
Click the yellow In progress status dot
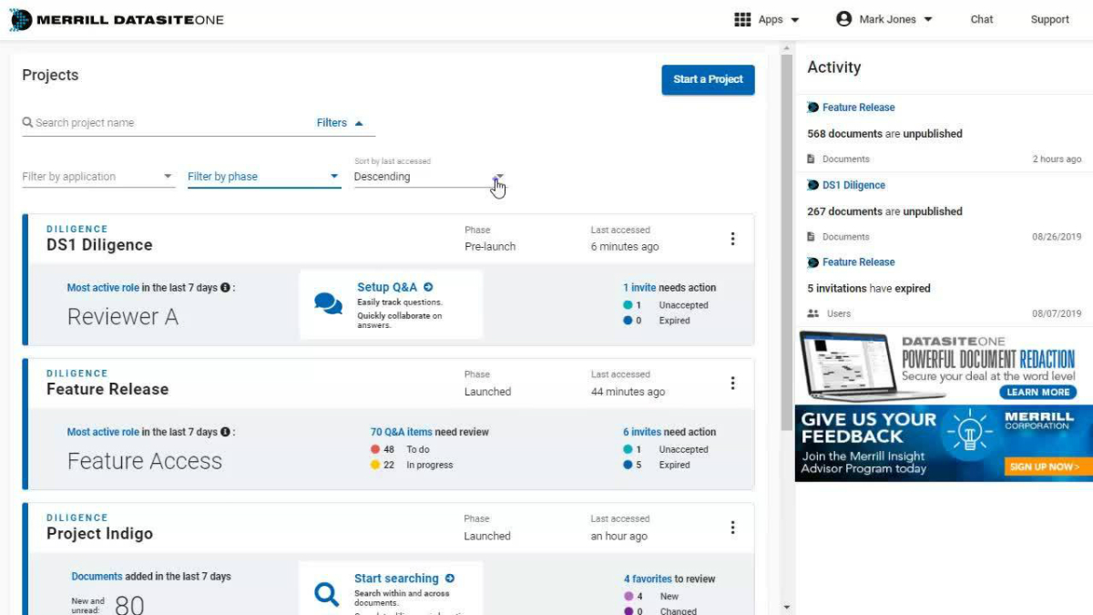coord(375,465)
